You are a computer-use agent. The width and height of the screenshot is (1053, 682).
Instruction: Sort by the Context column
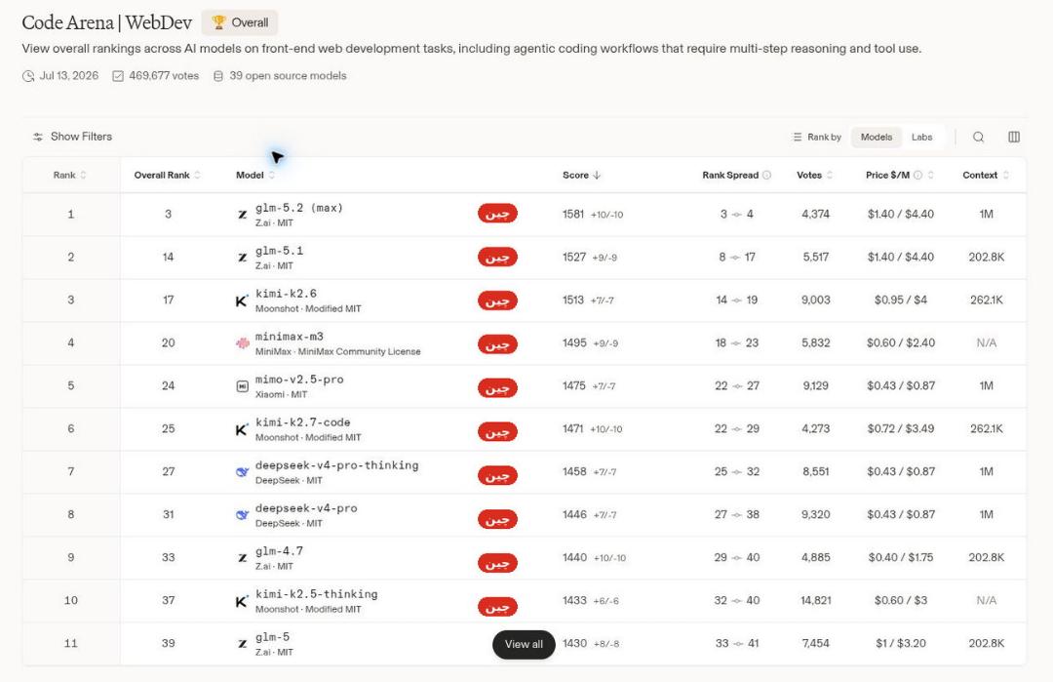(986, 175)
